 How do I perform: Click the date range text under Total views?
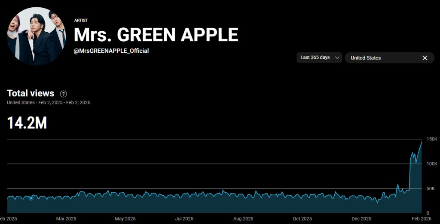click(x=49, y=103)
